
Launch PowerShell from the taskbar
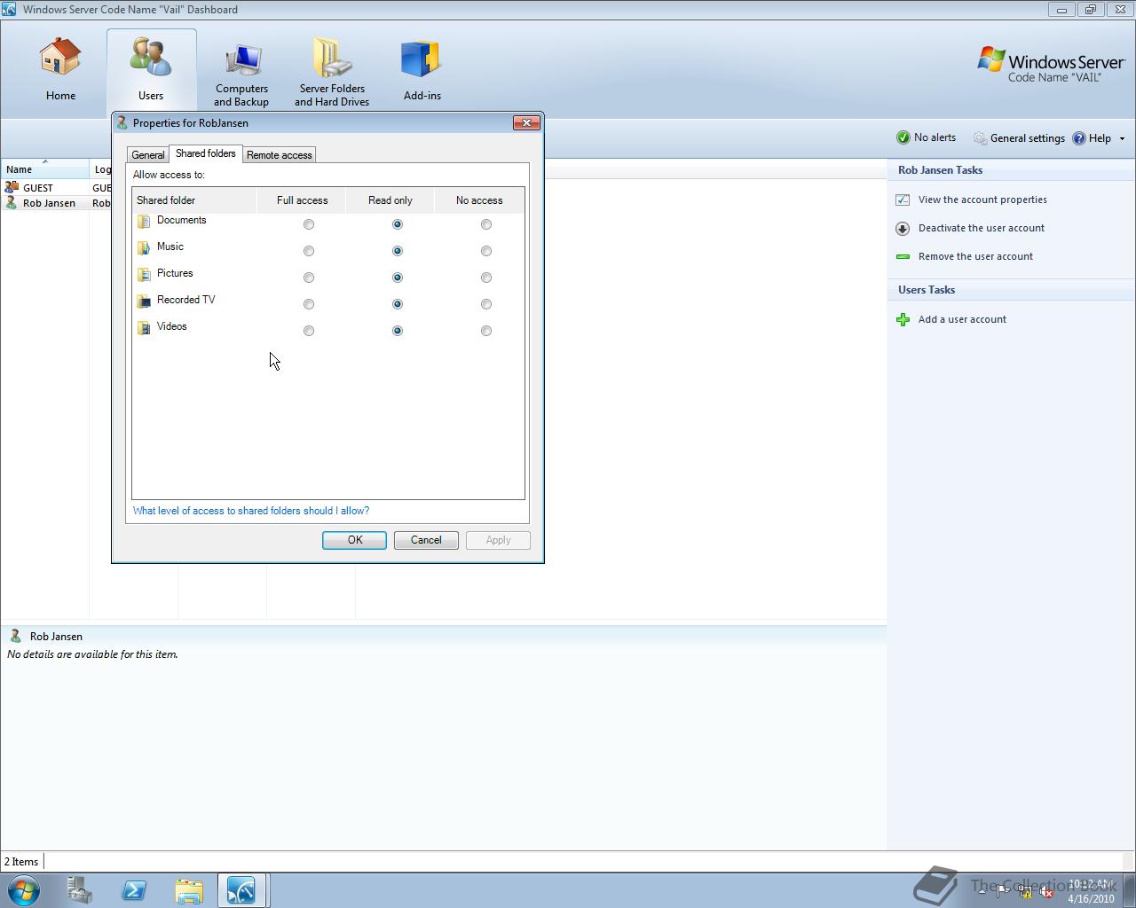(134, 890)
